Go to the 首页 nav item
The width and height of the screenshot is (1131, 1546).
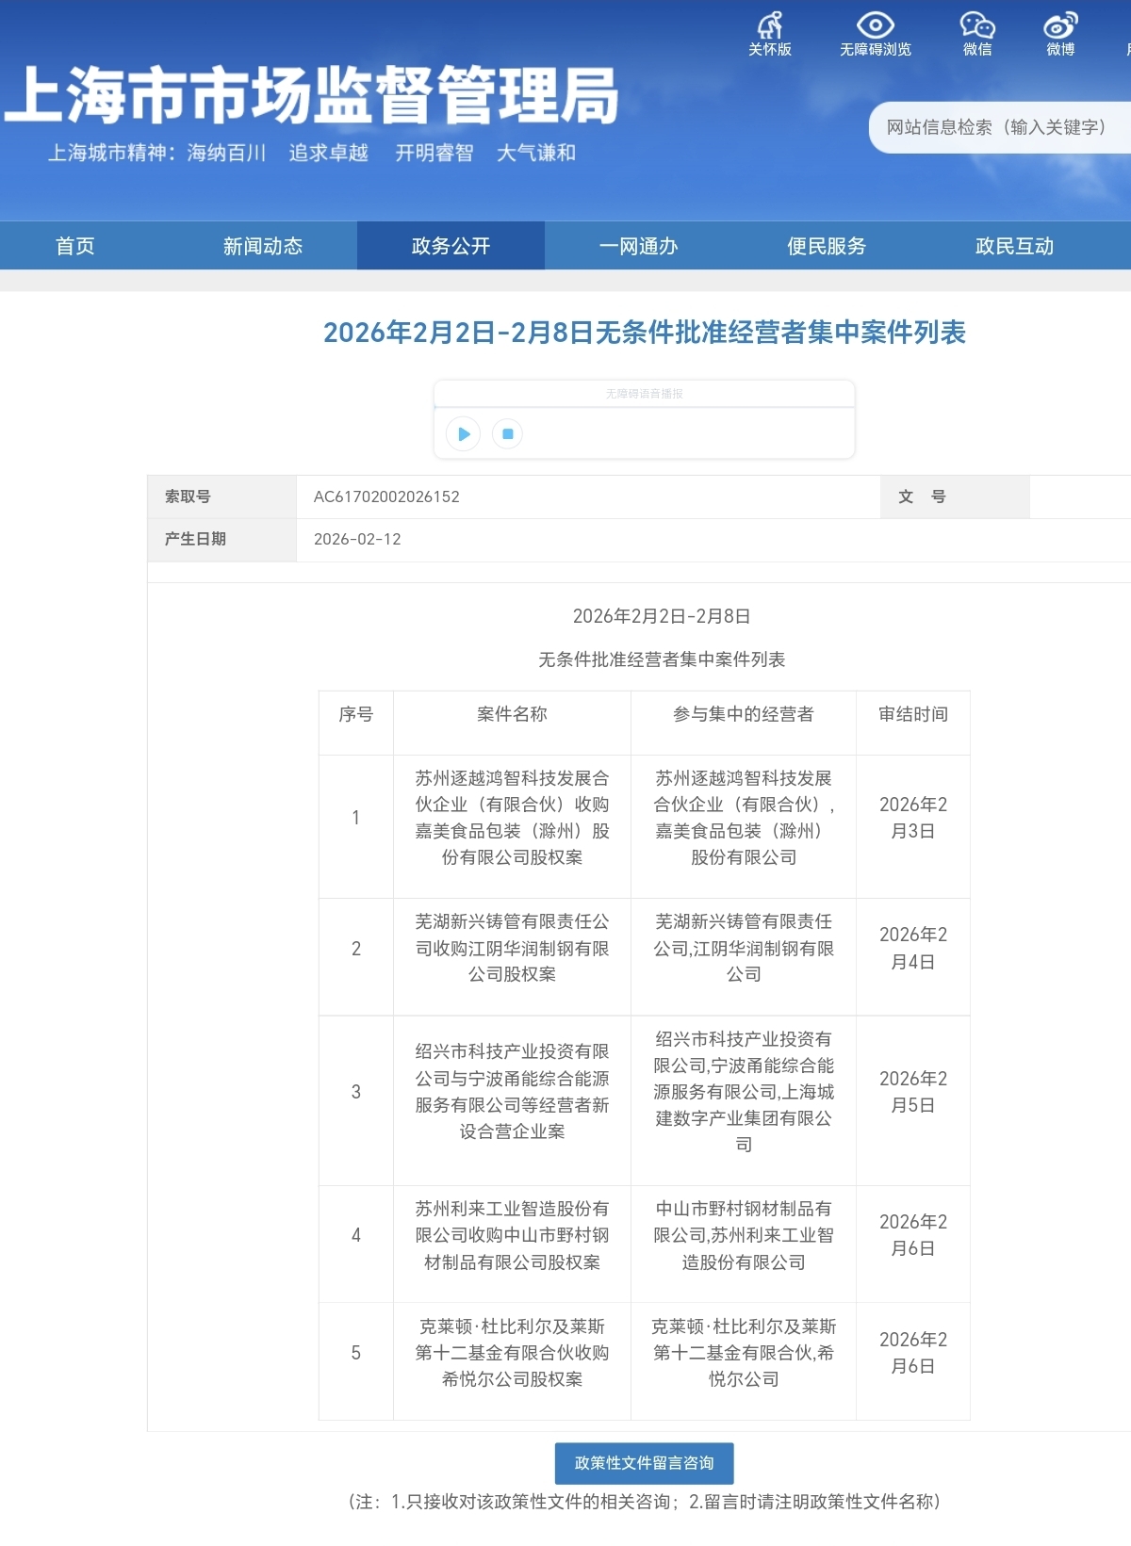75,246
